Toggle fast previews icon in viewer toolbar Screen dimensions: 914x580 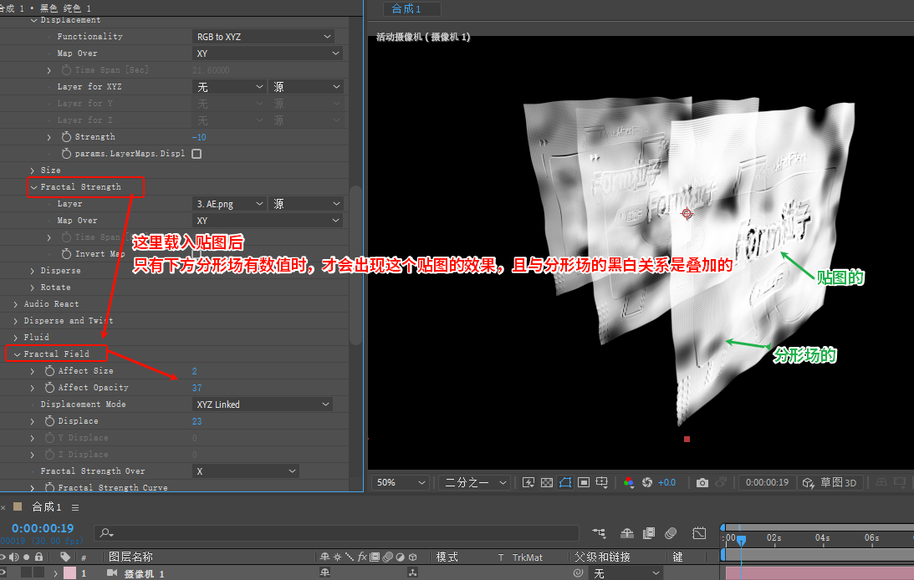[x=528, y=482]
